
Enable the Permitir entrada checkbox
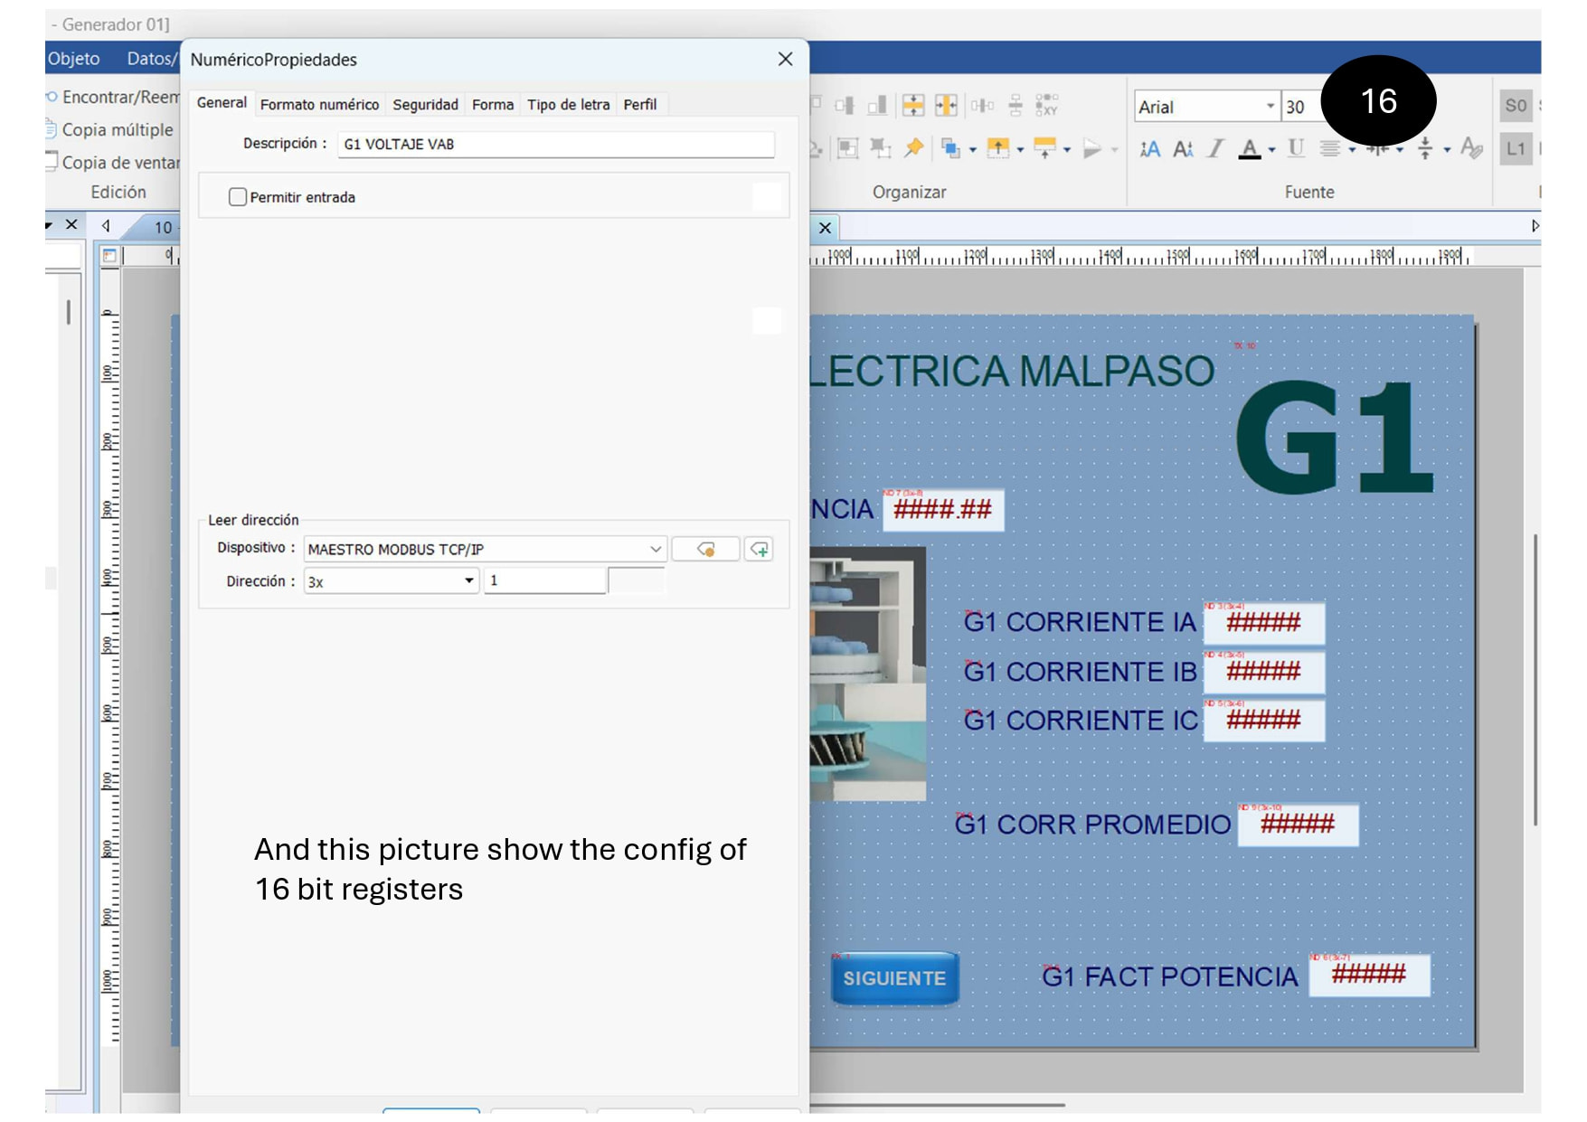(x=238, y=197)
